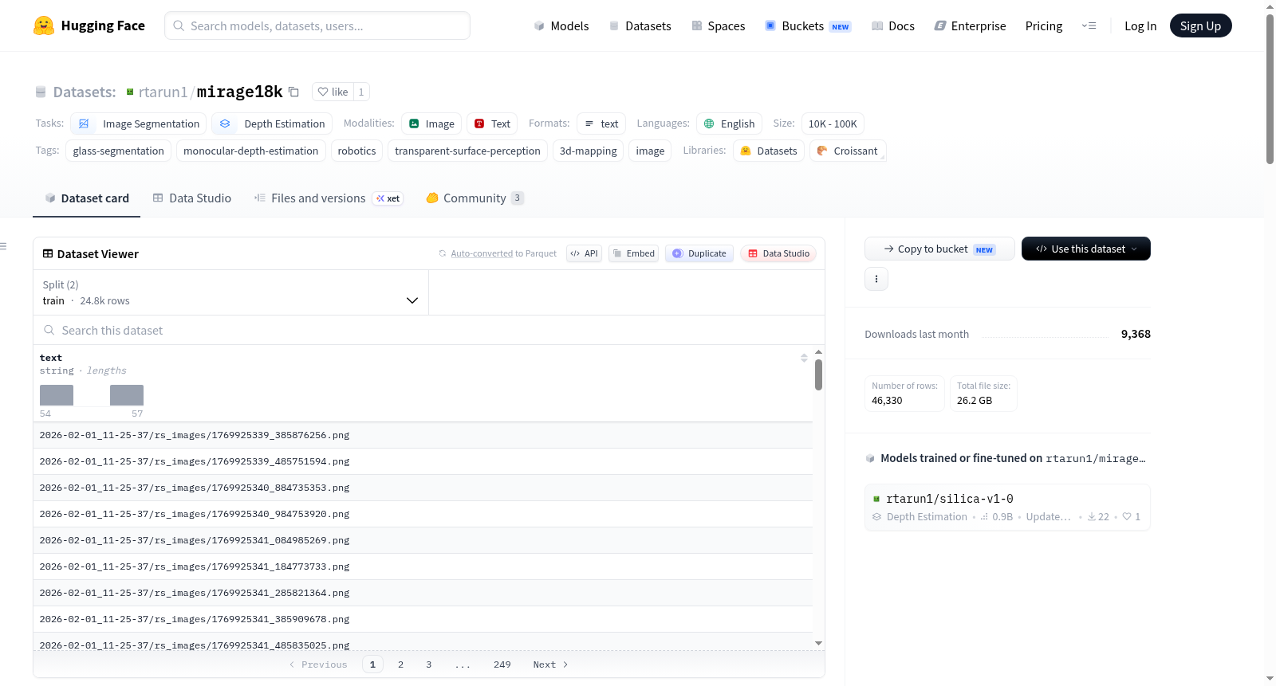This screenshot has height=686, width=1276.
Task: Click the robotics tag
Action: point(356,151)
